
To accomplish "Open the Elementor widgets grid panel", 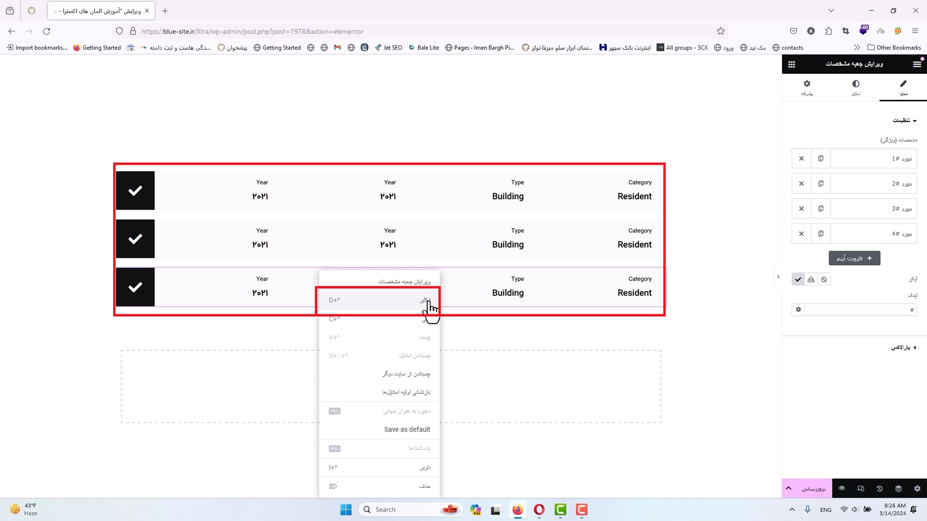I will [x=792, y=64].
